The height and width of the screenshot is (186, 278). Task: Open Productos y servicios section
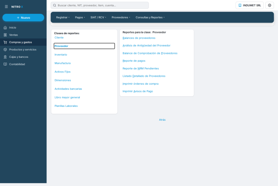click(x=23, y=49)
